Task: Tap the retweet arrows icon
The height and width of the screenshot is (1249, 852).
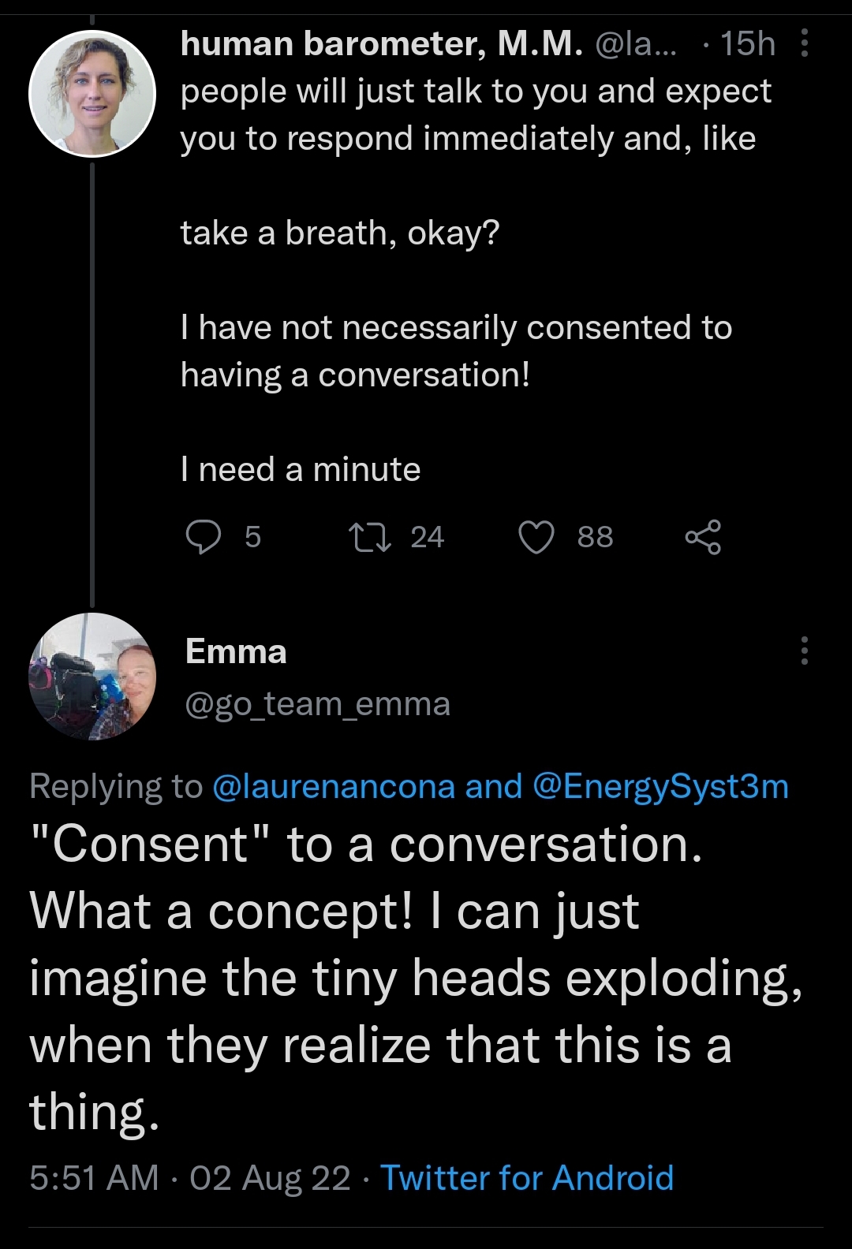Action: click(370, 537)
